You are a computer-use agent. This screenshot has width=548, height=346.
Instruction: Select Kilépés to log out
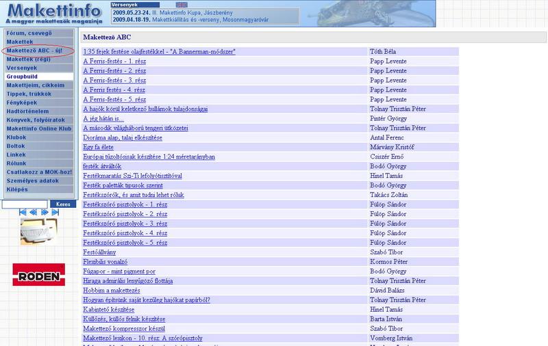coord(18,189)
